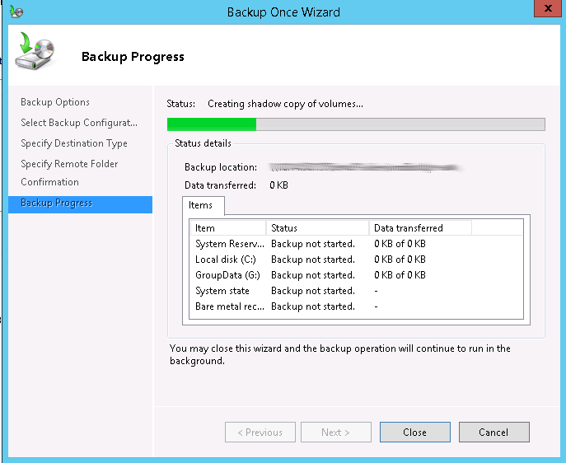The height and width of the screenshot is (463, 566).
Task: Switch to the Items tab
Action: click(200, 205)
